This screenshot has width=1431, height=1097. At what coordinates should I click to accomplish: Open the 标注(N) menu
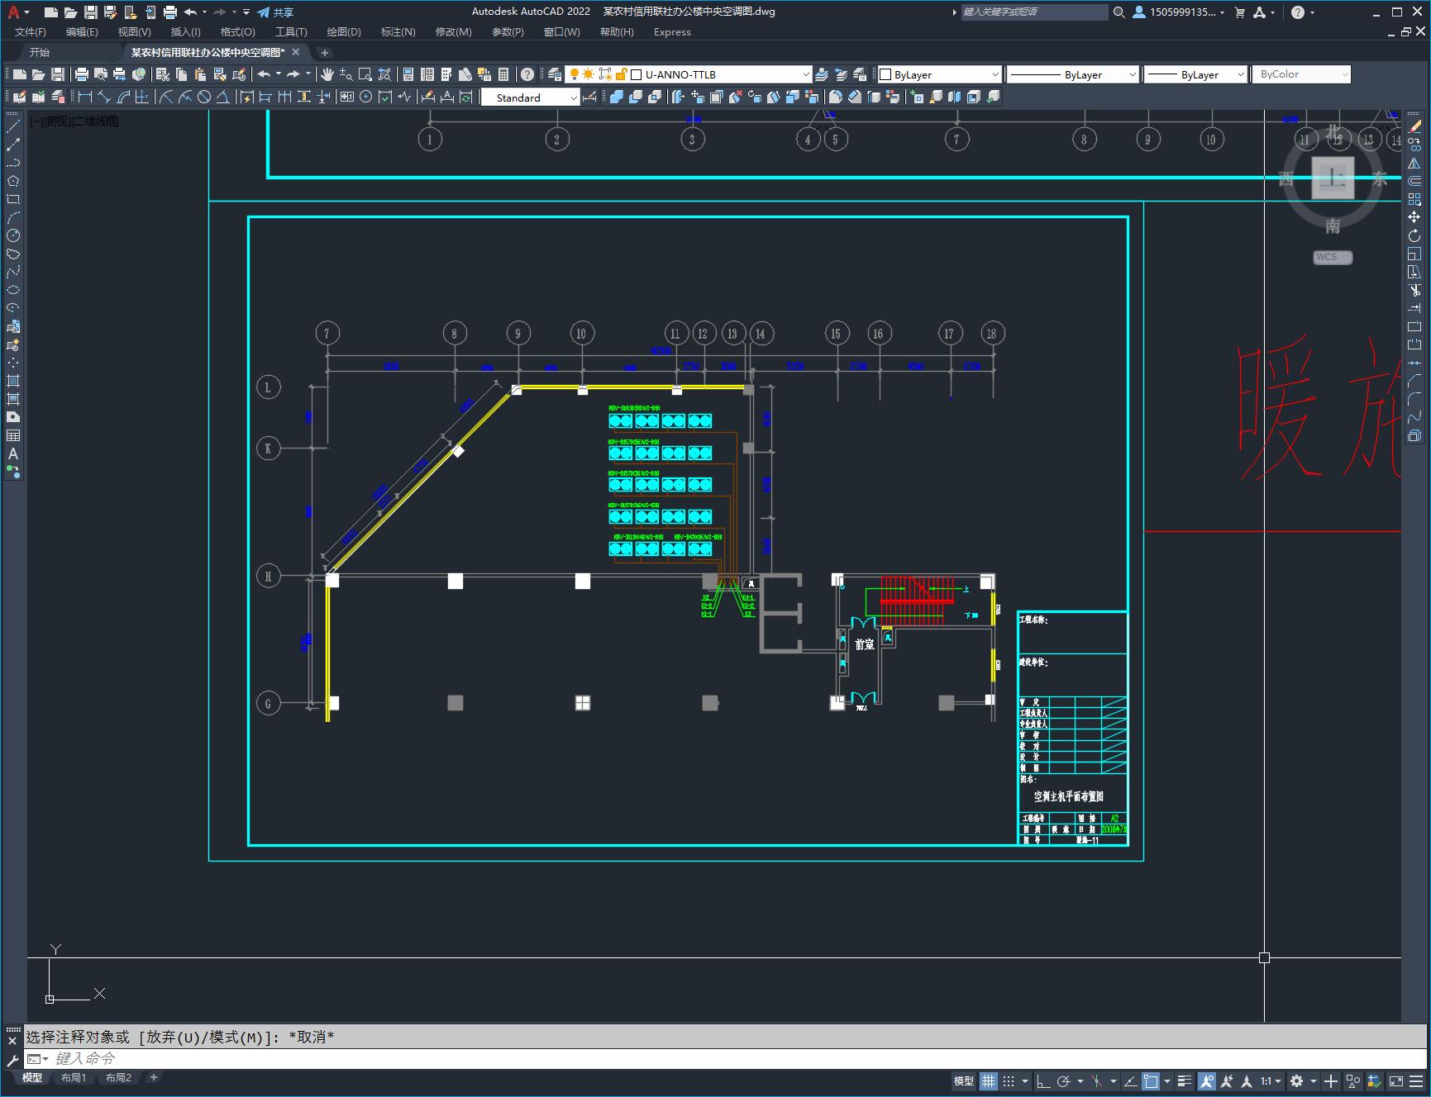[x=398, y=32]
